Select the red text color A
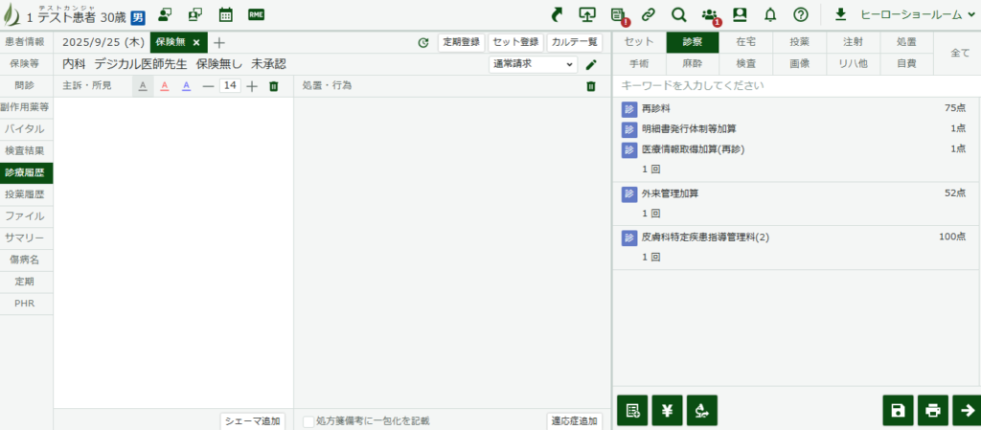The image size is (981, 430). coord(164,86)
